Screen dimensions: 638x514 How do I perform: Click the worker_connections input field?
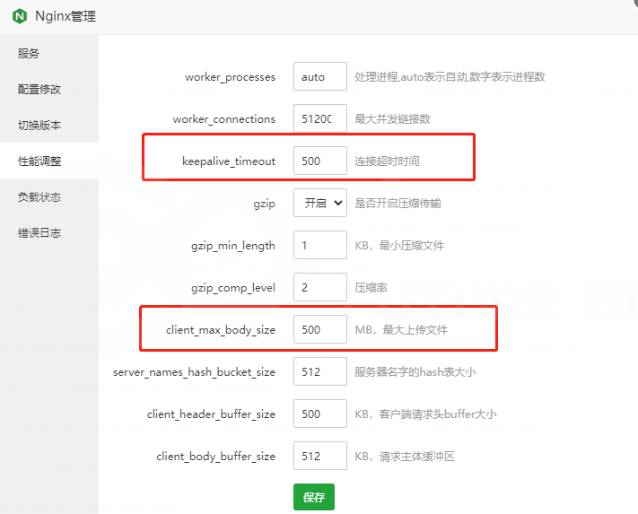320,118
